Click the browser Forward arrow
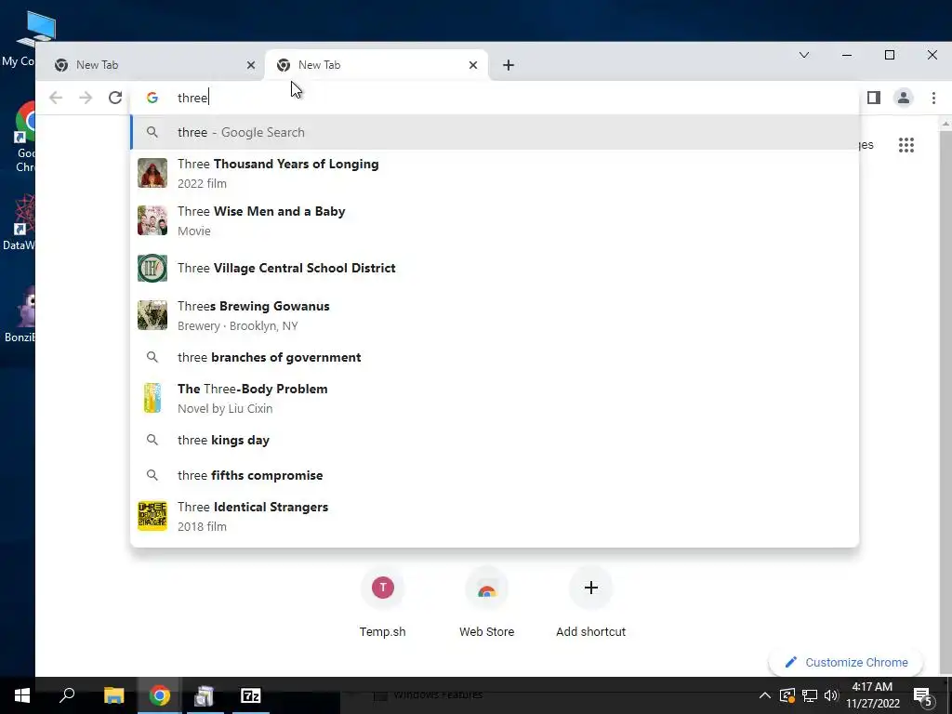The height and width of the screenshot is (714, 952). 86,98
